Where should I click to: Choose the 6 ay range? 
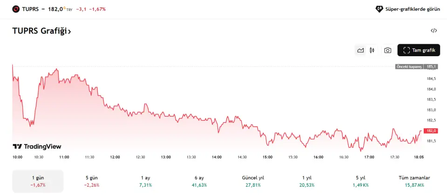(x=199, y=181)
